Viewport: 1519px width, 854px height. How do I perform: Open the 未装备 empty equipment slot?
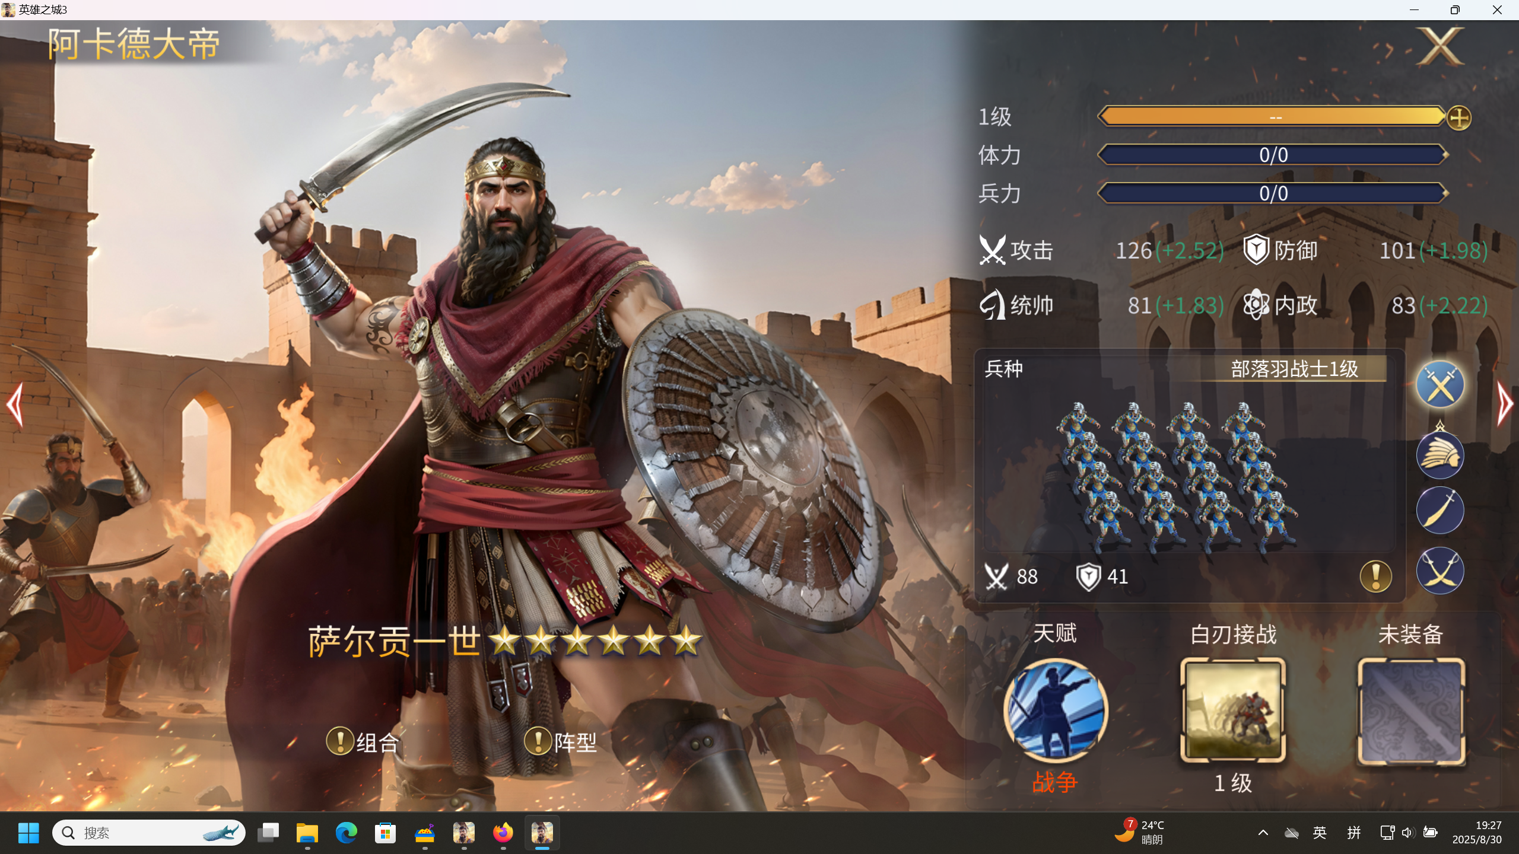point(1411,710)
